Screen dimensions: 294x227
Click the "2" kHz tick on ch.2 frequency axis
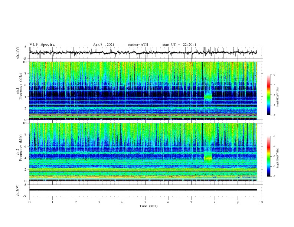tap(26, 170)
